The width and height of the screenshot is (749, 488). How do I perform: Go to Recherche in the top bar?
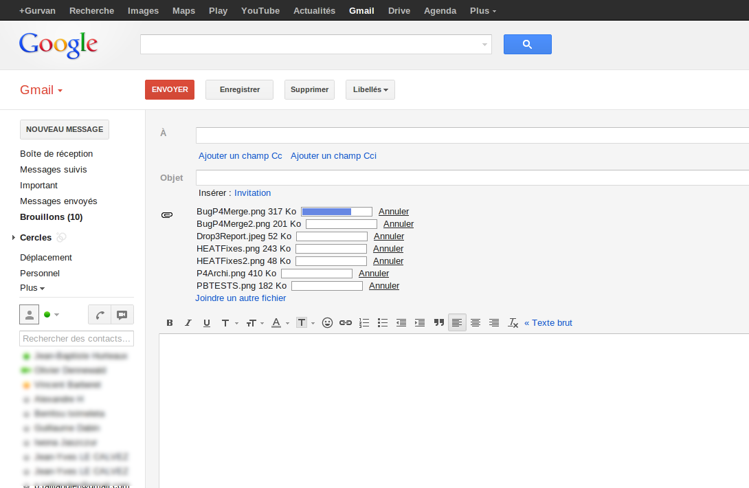(x=91, y=10)
